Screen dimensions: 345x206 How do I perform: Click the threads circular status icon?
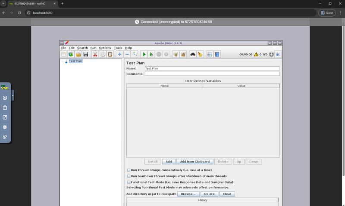(271, 55)
